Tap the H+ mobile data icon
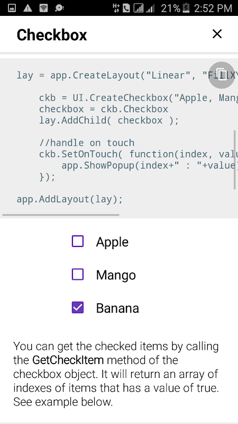238x424 pixels. coord(116,8)
